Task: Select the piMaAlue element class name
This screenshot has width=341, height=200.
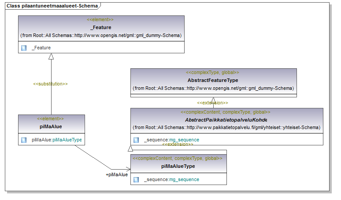Action: pyautogui.click(x=51, y=126)
